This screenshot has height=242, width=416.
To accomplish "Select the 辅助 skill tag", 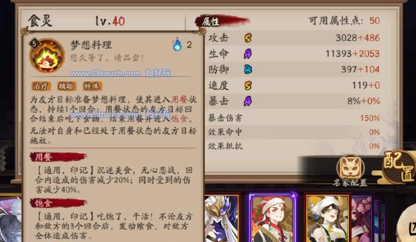I will coord(67,86).
